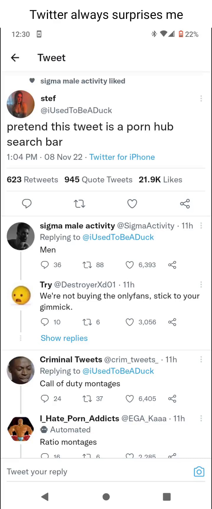
Task: View the 945 Quote Tweets list
Action: click(x=98, y=180)
